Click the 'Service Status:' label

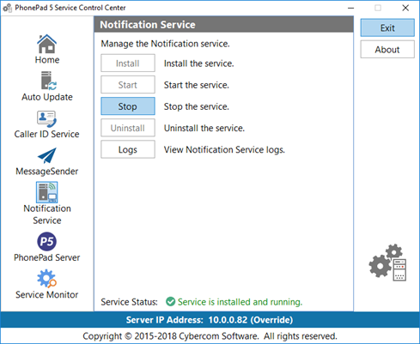pos(129,302)
